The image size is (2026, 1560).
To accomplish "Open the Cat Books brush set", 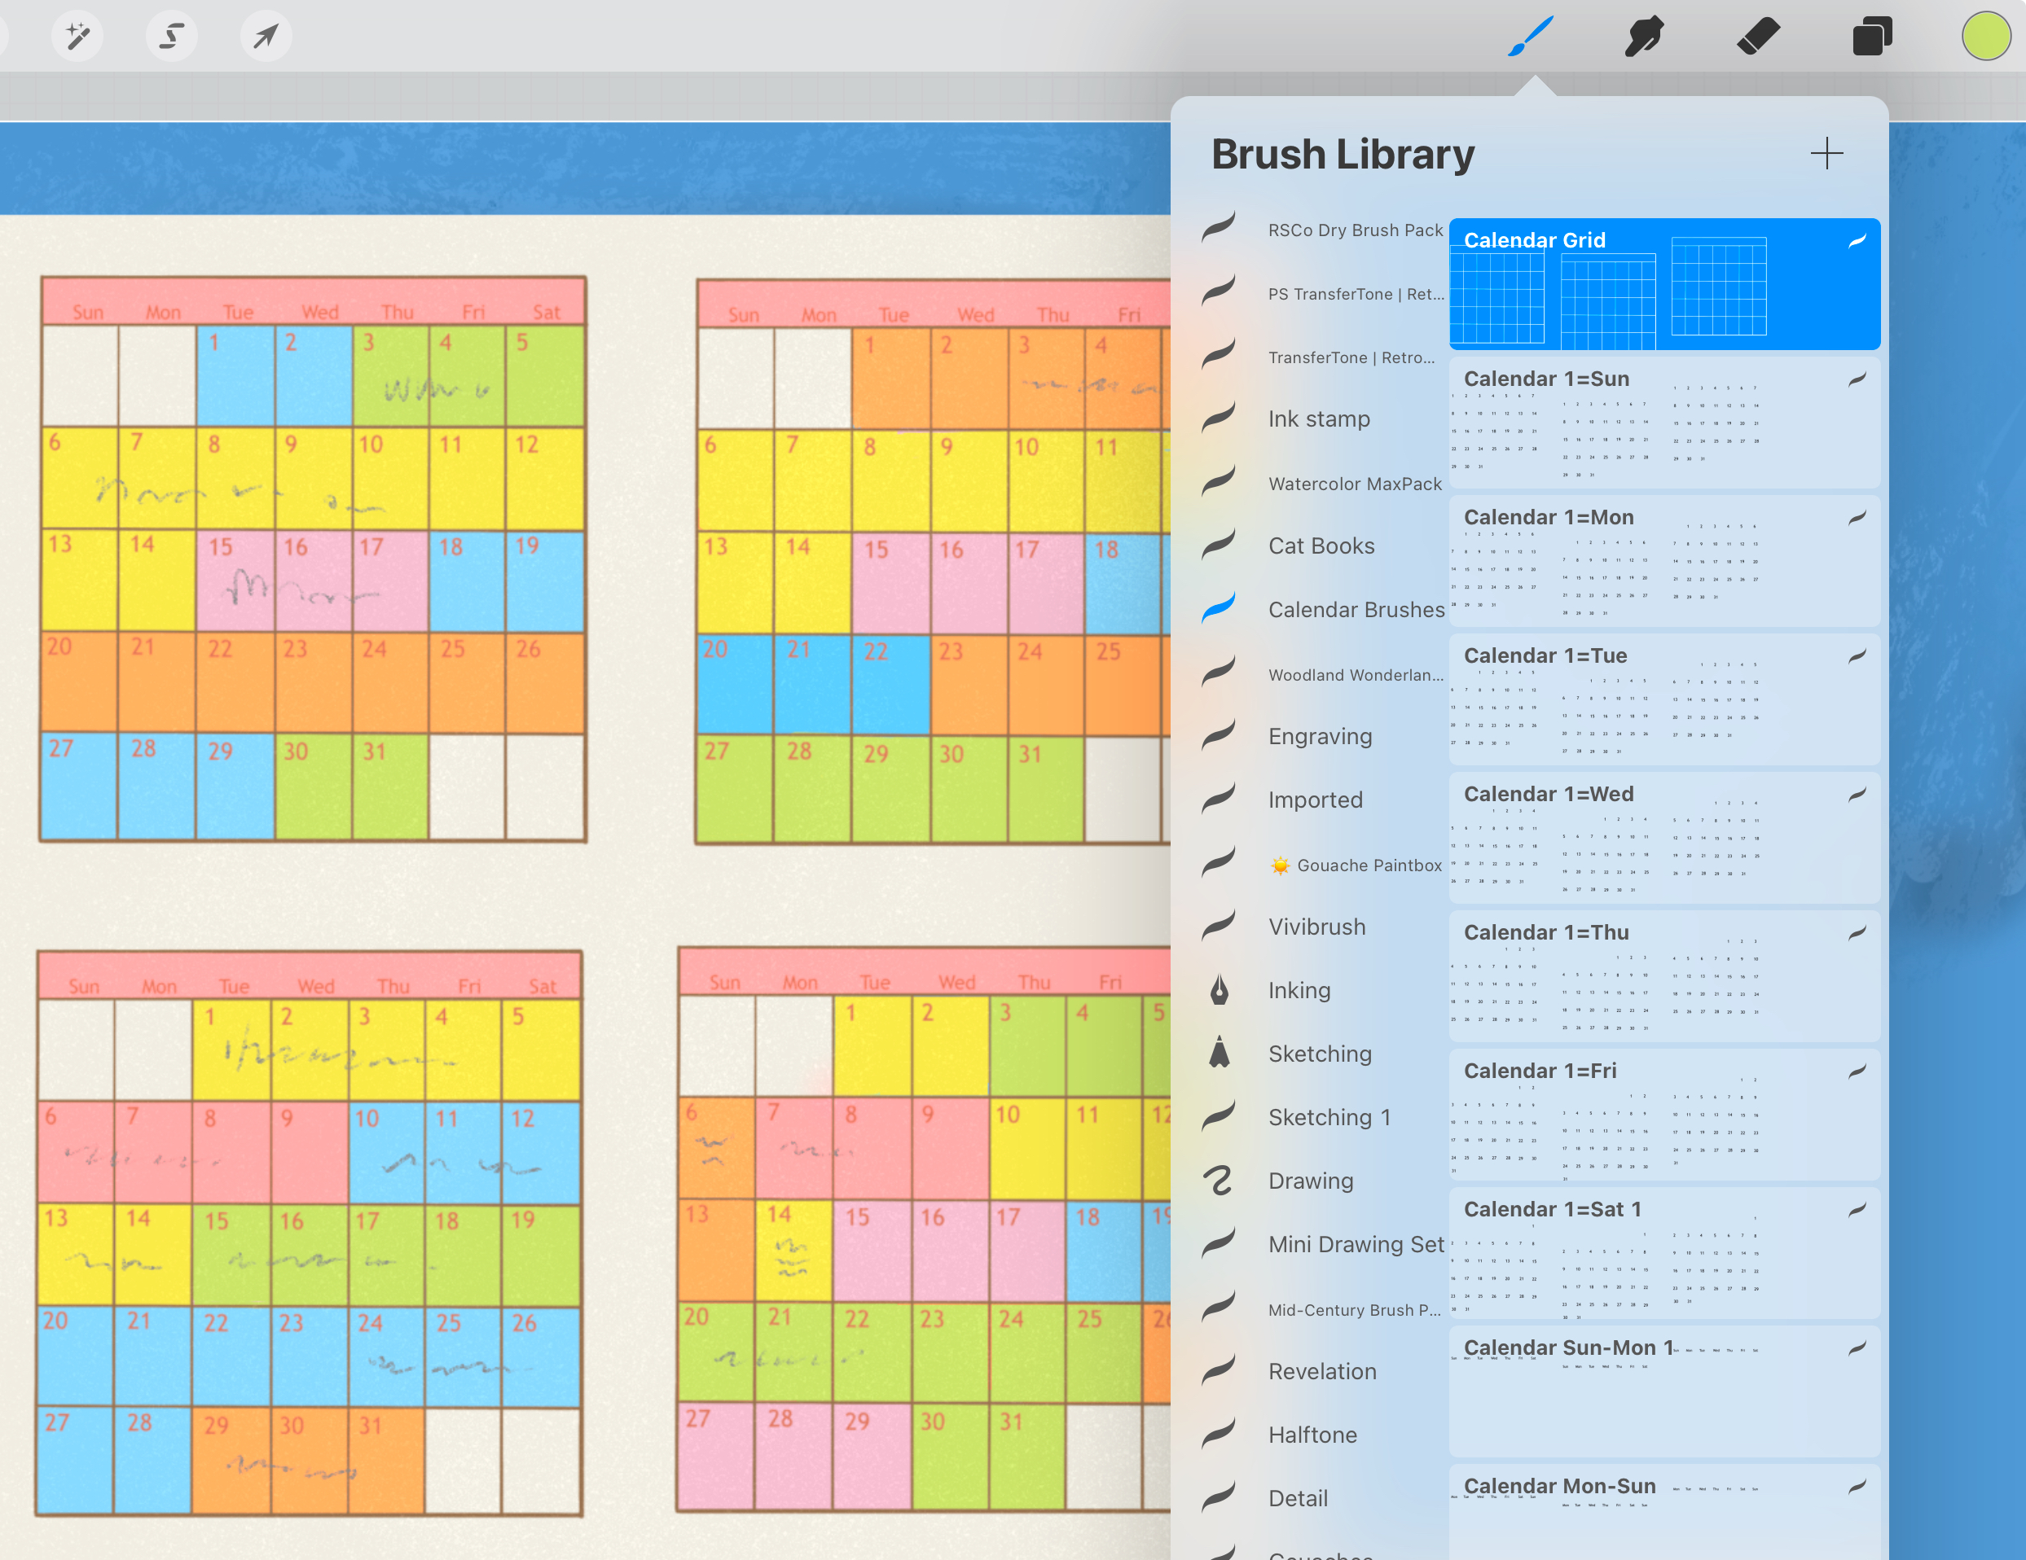I will (1321, 546).
